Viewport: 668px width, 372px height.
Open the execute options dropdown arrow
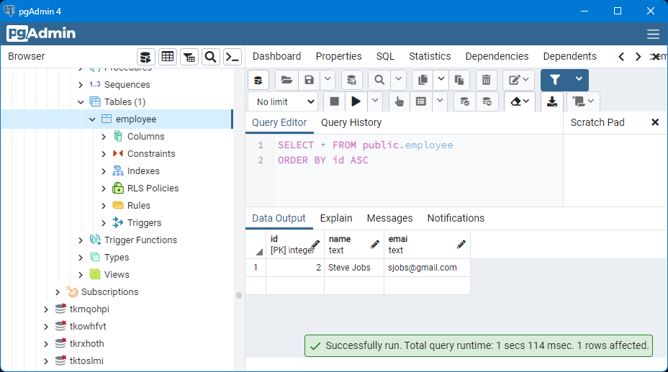[x=375, y=101]
